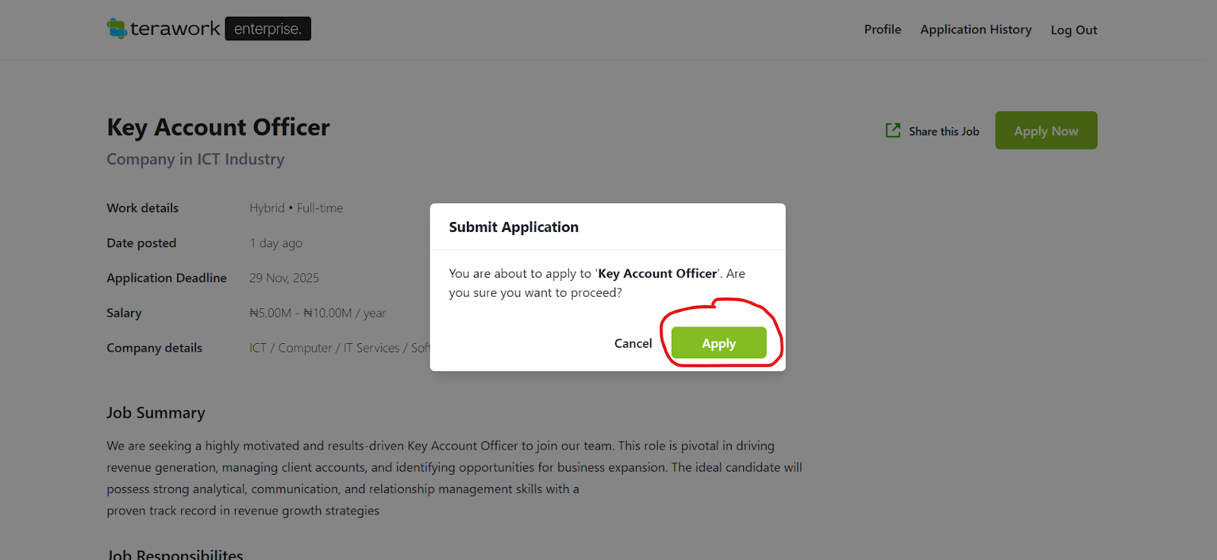This screenshot has height=560, width=1217.
Task: Open the Profile page
Action: point(882,30)
